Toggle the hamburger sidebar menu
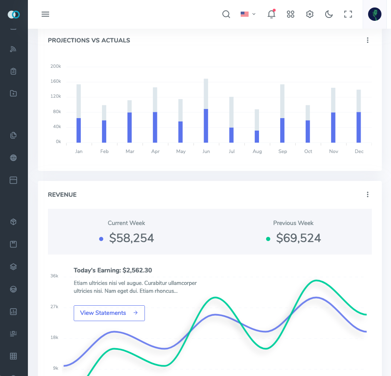391x376 pixels. [45, 14]
